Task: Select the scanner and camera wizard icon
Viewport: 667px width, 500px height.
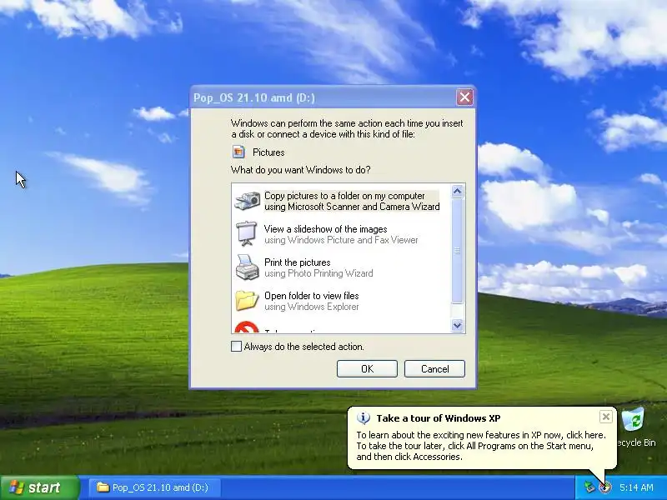Action: [247, 201]
